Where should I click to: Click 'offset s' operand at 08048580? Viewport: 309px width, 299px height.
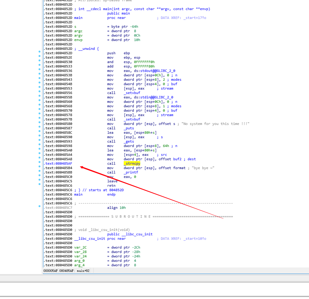[167, 124]
